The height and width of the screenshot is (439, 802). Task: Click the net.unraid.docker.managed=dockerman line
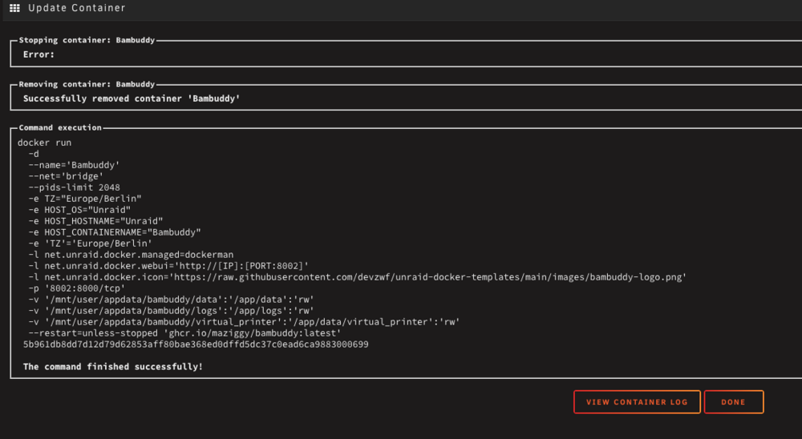point(131,255)
